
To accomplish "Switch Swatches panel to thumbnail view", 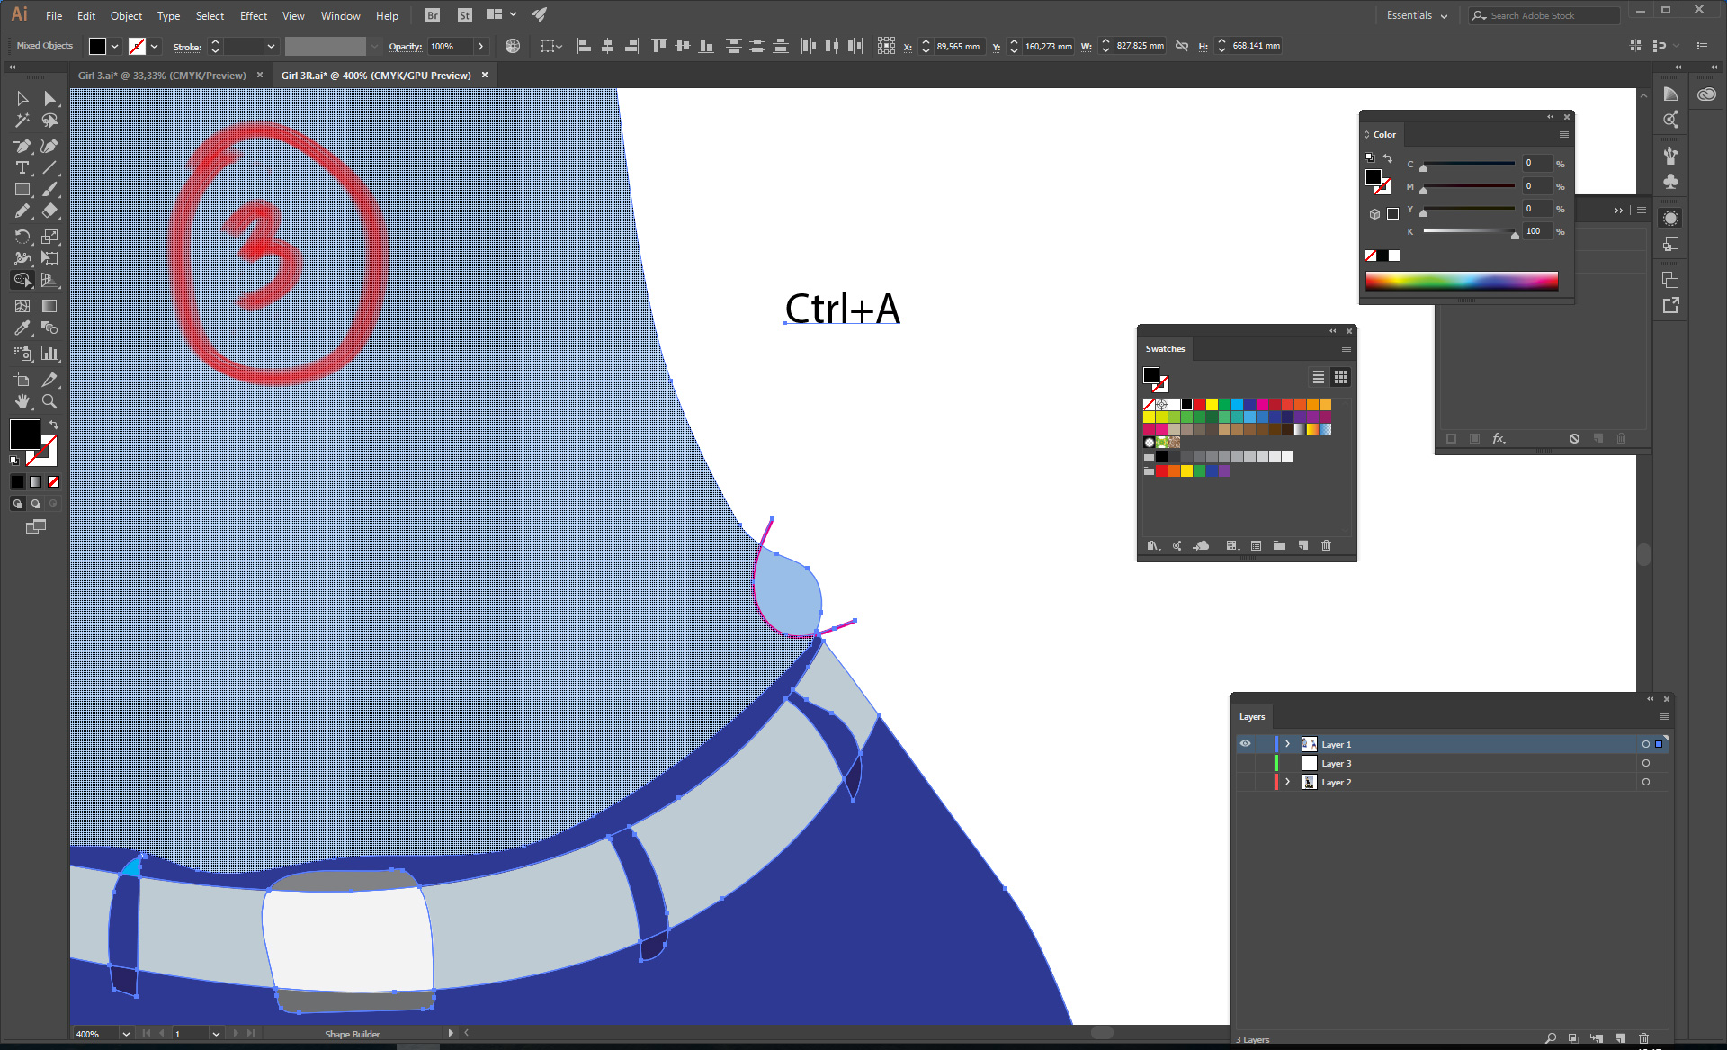I will pyautogui.click(x=1341, y=377).
